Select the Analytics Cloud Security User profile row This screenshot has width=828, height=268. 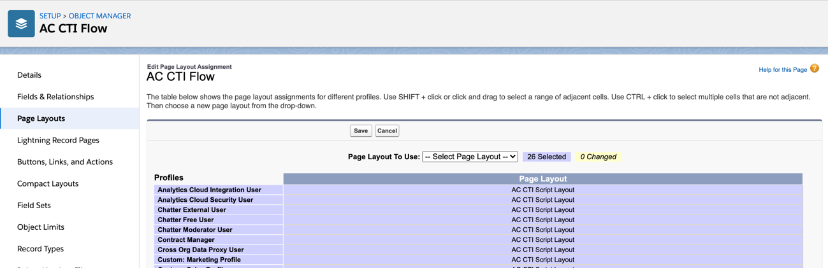coord(219,200)
